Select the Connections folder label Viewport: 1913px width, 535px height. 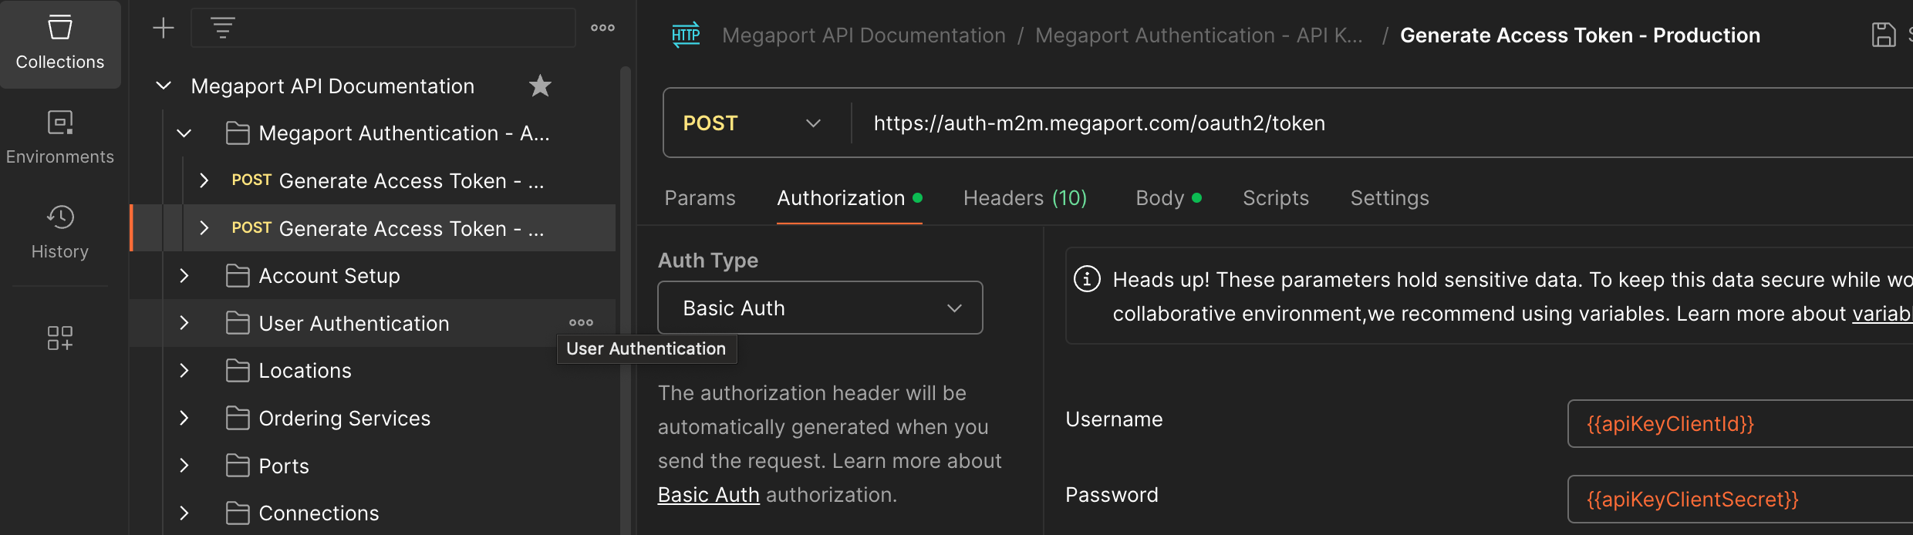(x=319, y=513)
